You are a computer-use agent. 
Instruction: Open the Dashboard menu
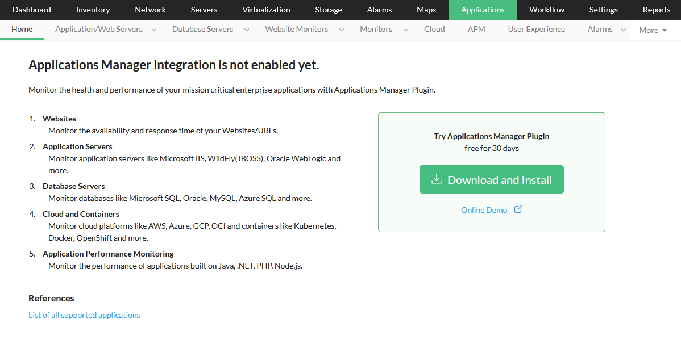point(31,10)
